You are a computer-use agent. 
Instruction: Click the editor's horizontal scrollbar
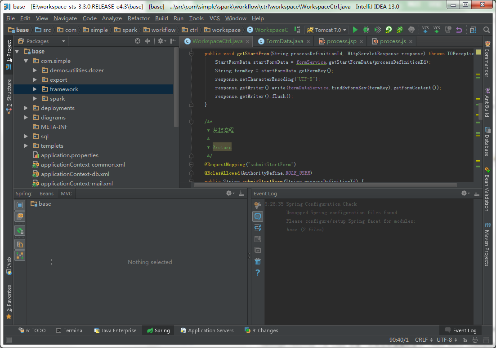coord(325,185)
